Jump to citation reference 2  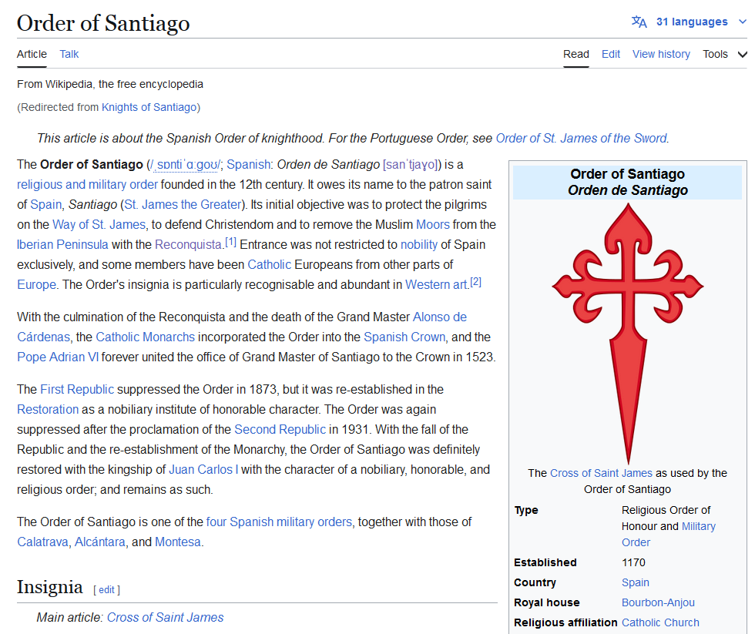(x=475, y=282)
